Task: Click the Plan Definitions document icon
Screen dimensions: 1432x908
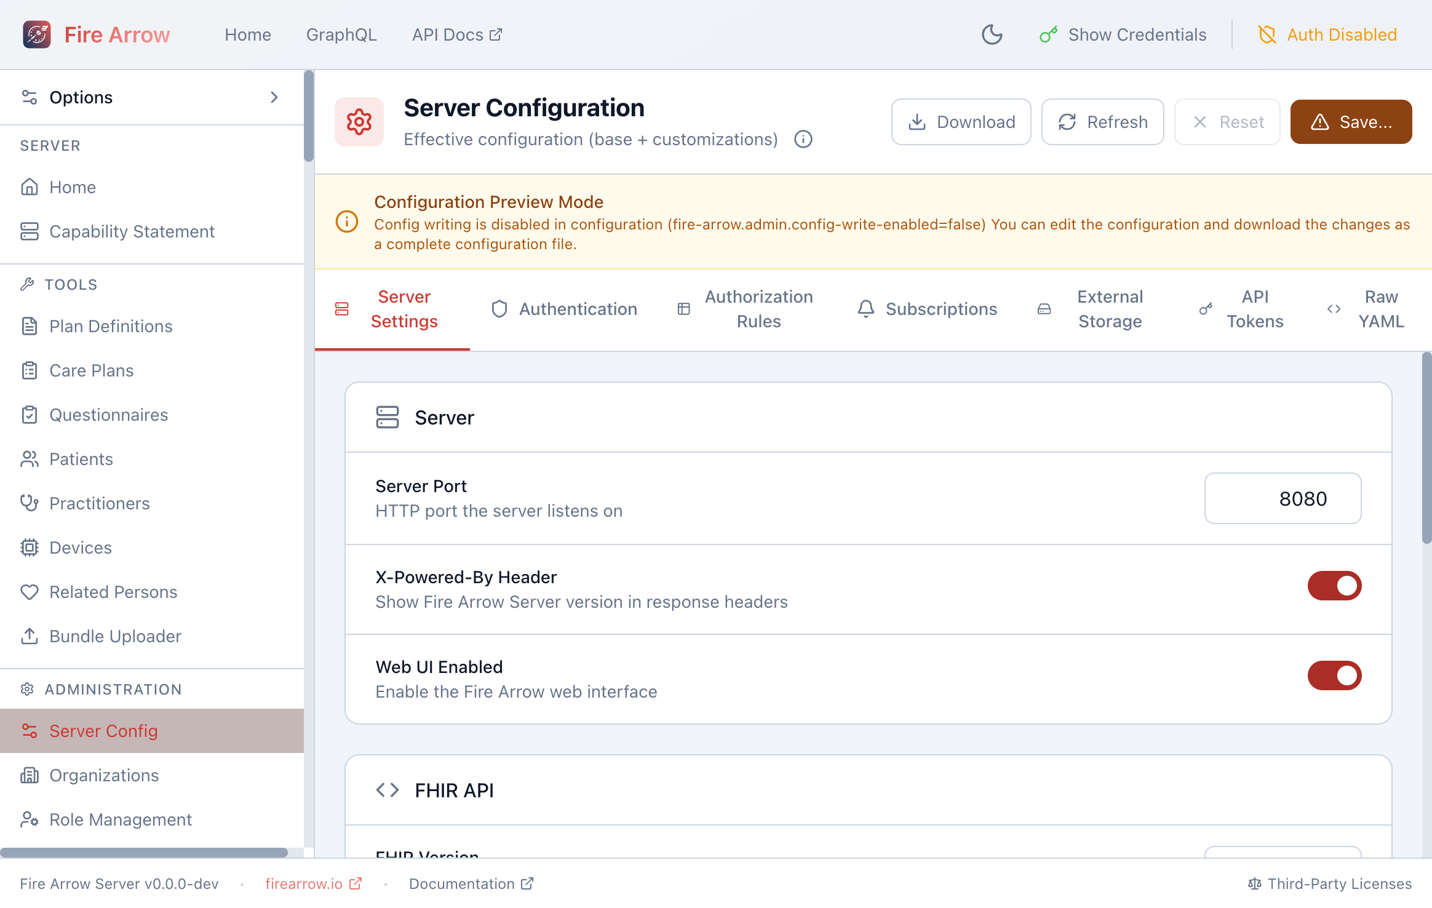Action: point(30,326)
